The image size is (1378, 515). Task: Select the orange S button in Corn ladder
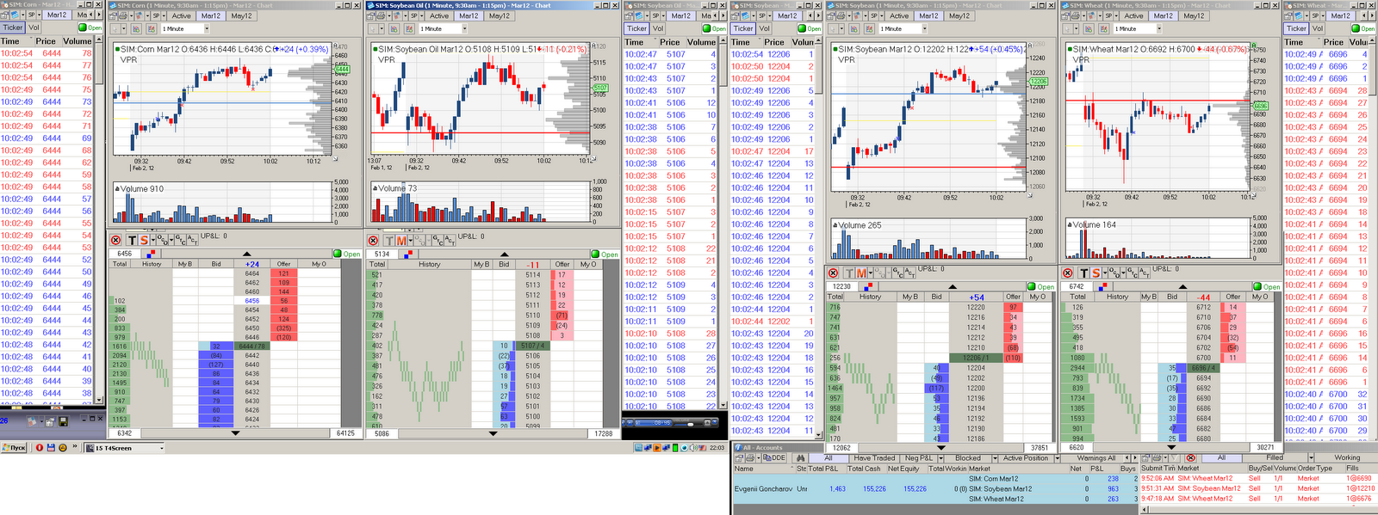(144, 240)
